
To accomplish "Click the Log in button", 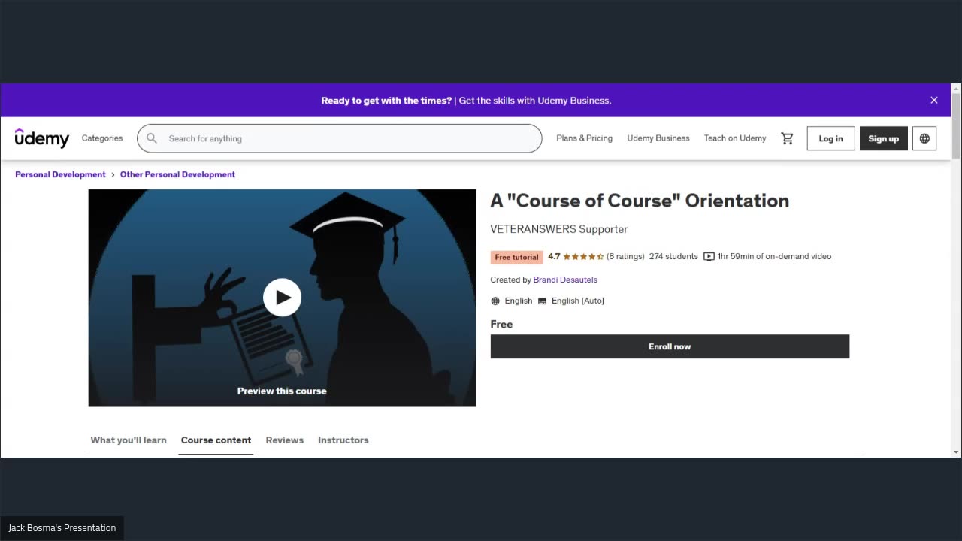I will pos(830,138).
